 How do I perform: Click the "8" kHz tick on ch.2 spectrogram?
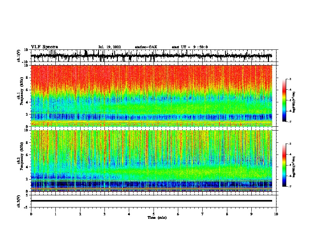coord(27,143)
